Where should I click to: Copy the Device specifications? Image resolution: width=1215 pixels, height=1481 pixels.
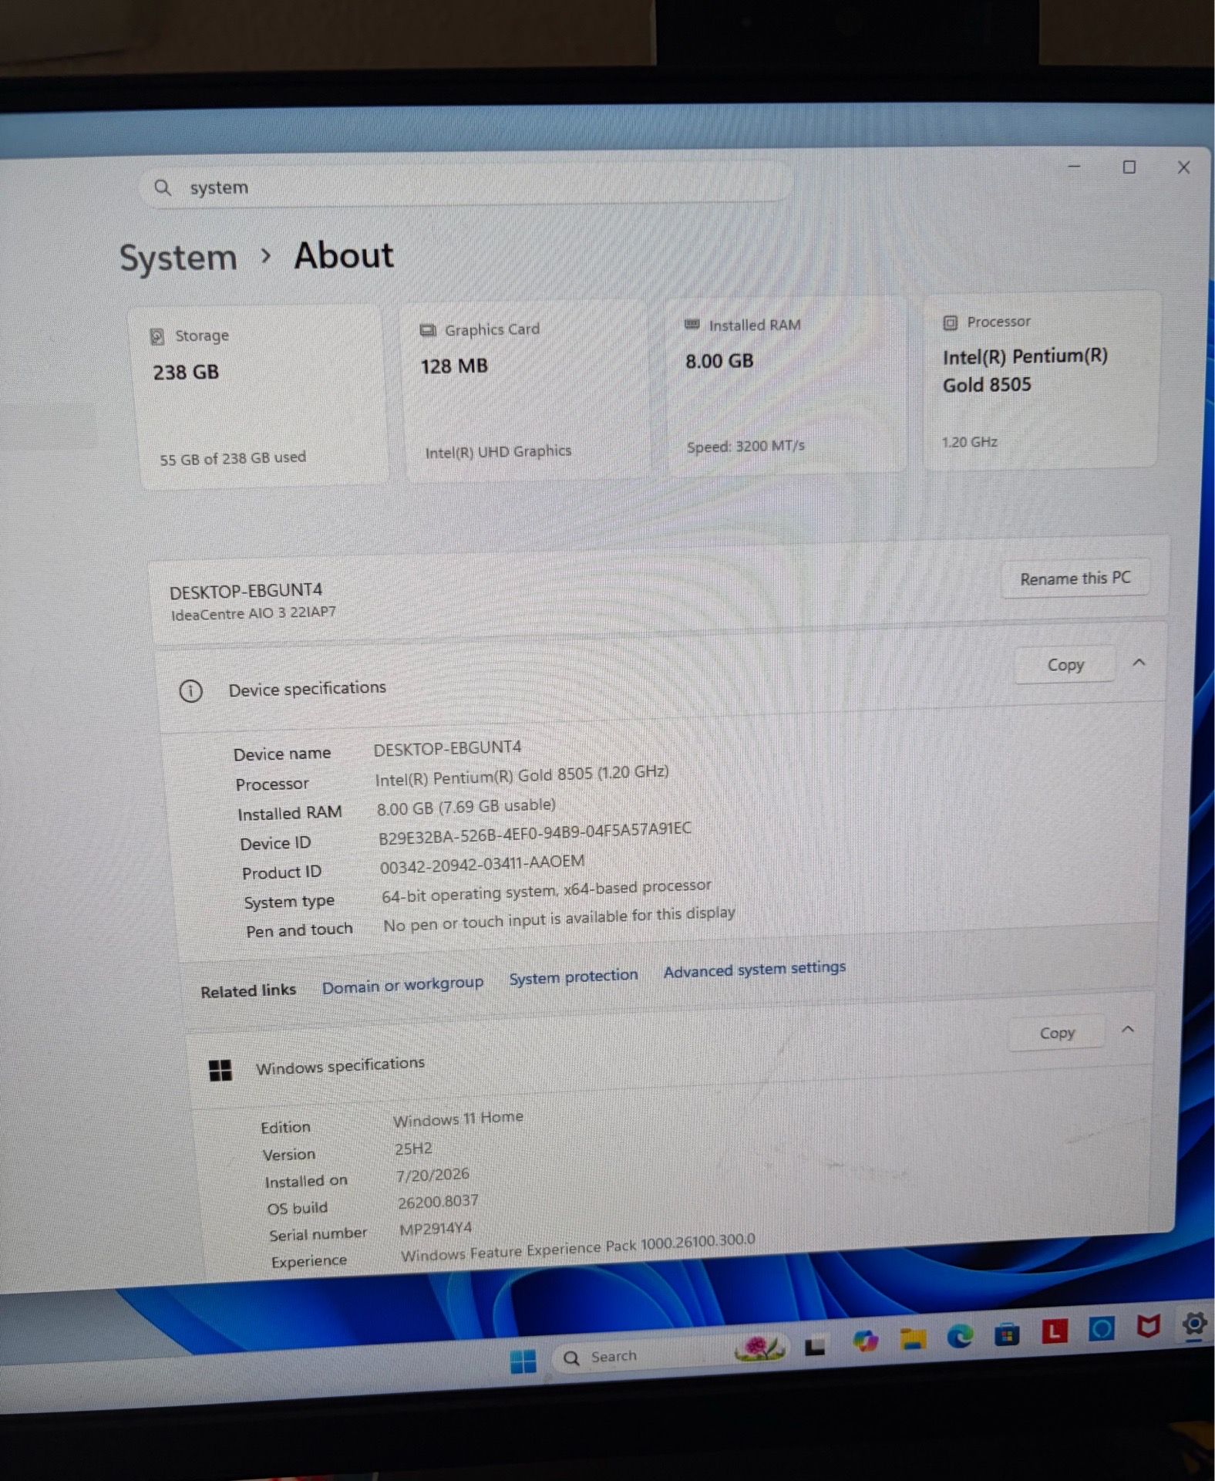pyautogui.click(x=1065, y=665)
